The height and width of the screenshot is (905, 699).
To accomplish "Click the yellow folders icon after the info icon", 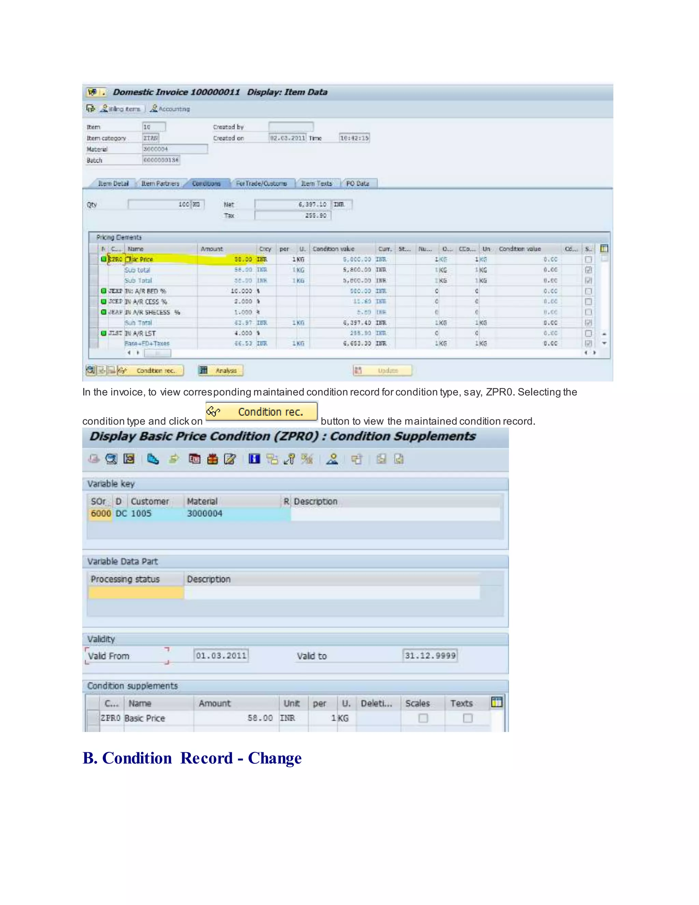I will click(x=272, y=459).
